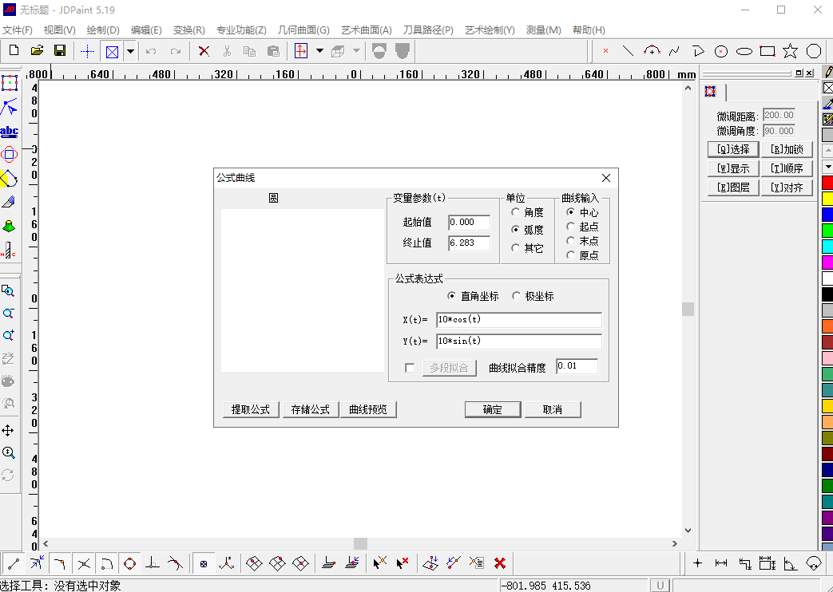This screenshot has height=592, width=833.
Task: Click the [E]图层 button
Action: 733,187
